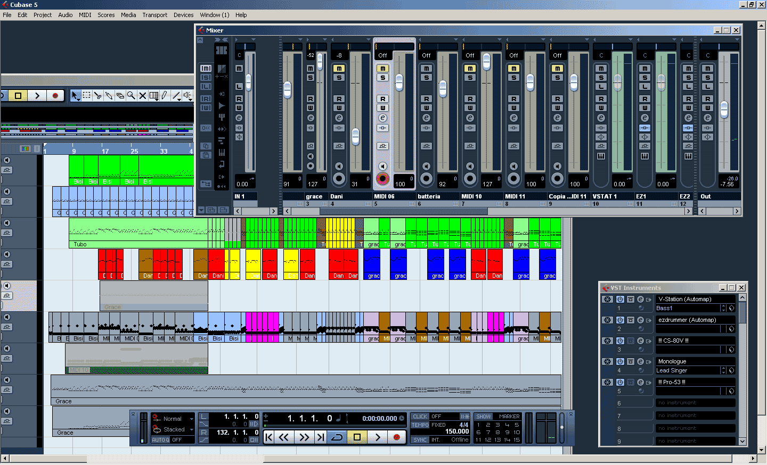Select the Mute X tool
The height and width of the screenshot is (465, 767).
[143, 96]
